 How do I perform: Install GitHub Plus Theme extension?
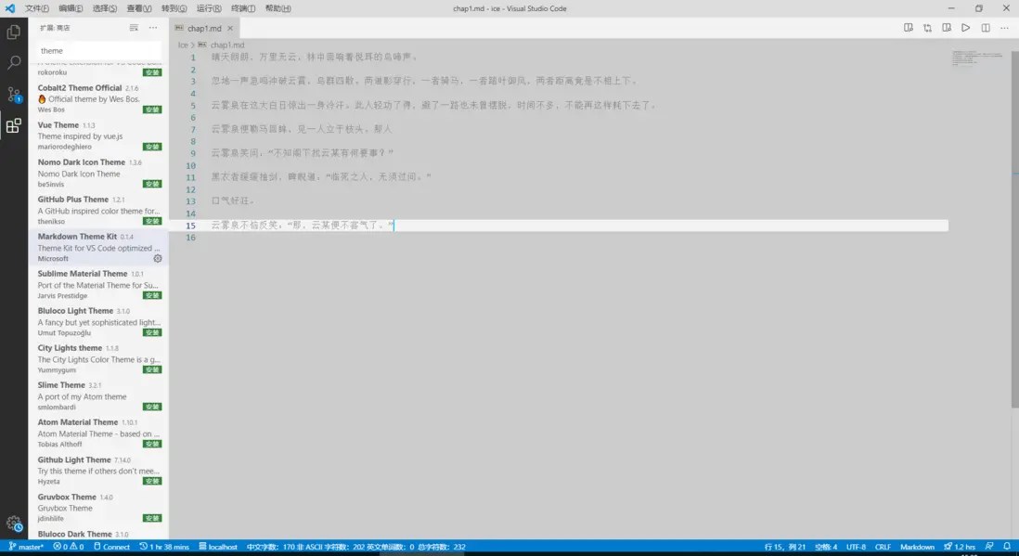pyautogui.click(x=153, y=221)
